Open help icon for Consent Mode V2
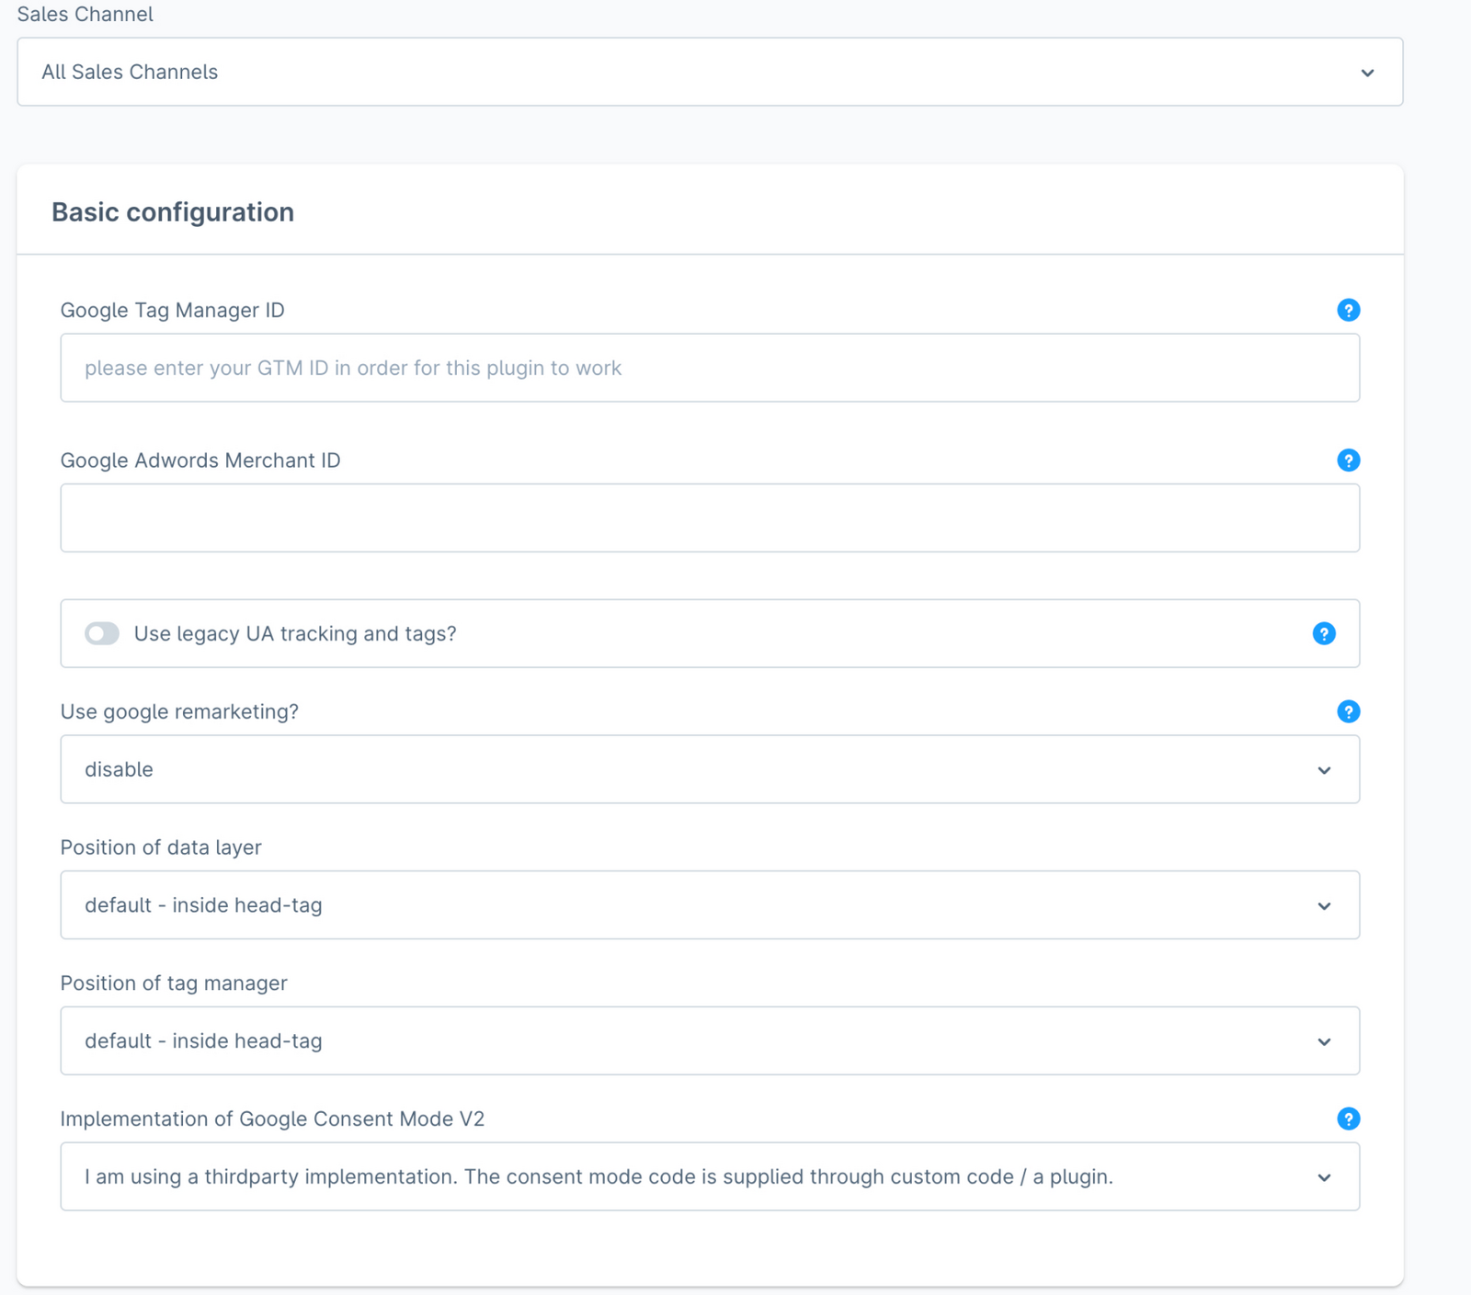The image size is (1471, 1295). tap(1348, 1119)
